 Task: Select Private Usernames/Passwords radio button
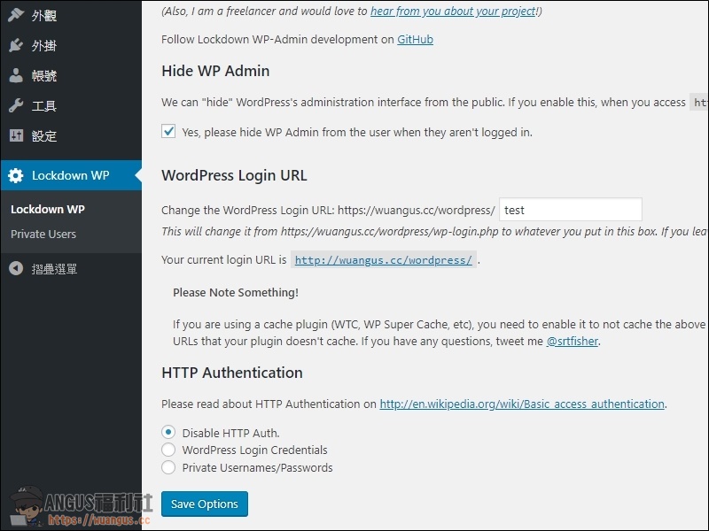pos(168,467)
